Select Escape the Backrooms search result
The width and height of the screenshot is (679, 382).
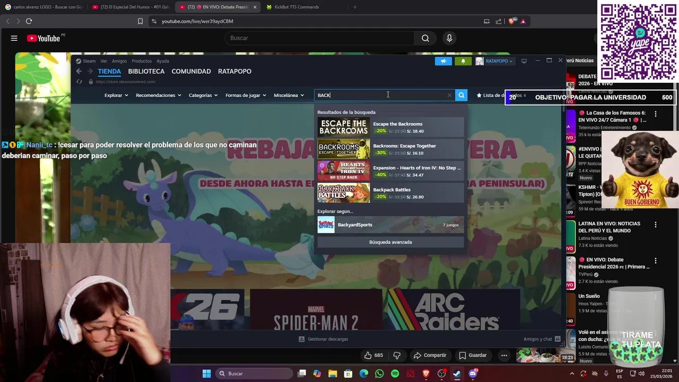pos(390,127)
